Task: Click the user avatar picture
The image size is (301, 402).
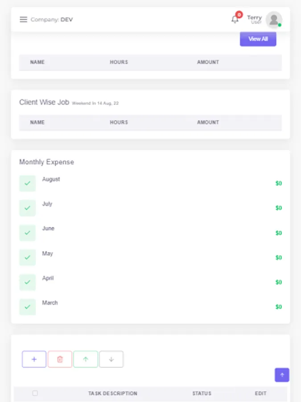Action: [x=273, y=20]
